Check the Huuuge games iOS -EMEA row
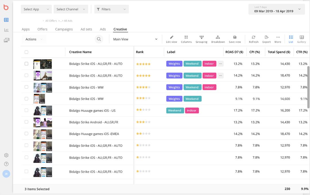This screenshot has width=310, height=195. tap(26, 134)
